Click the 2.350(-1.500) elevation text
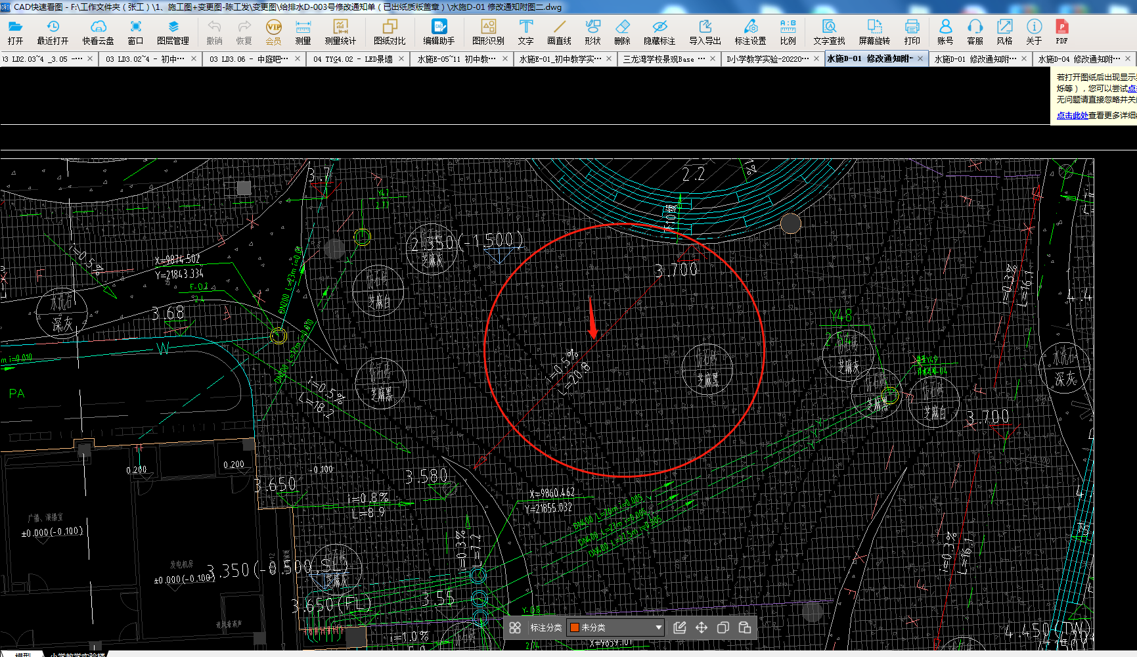 [468, 242]
